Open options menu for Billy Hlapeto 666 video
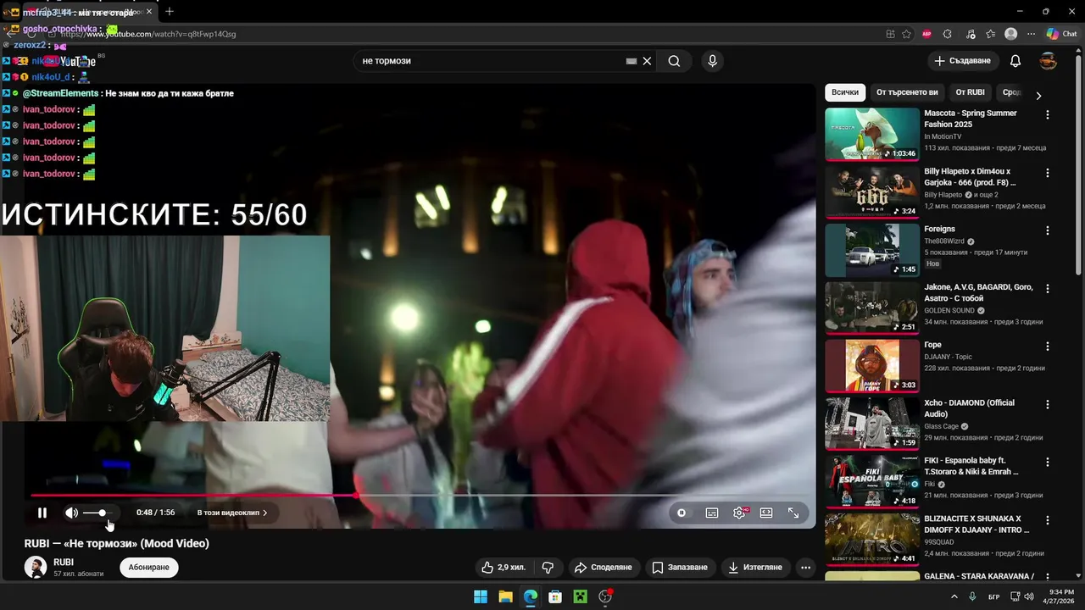This screenshot has width=1085, height=610. coord(1048,173)
